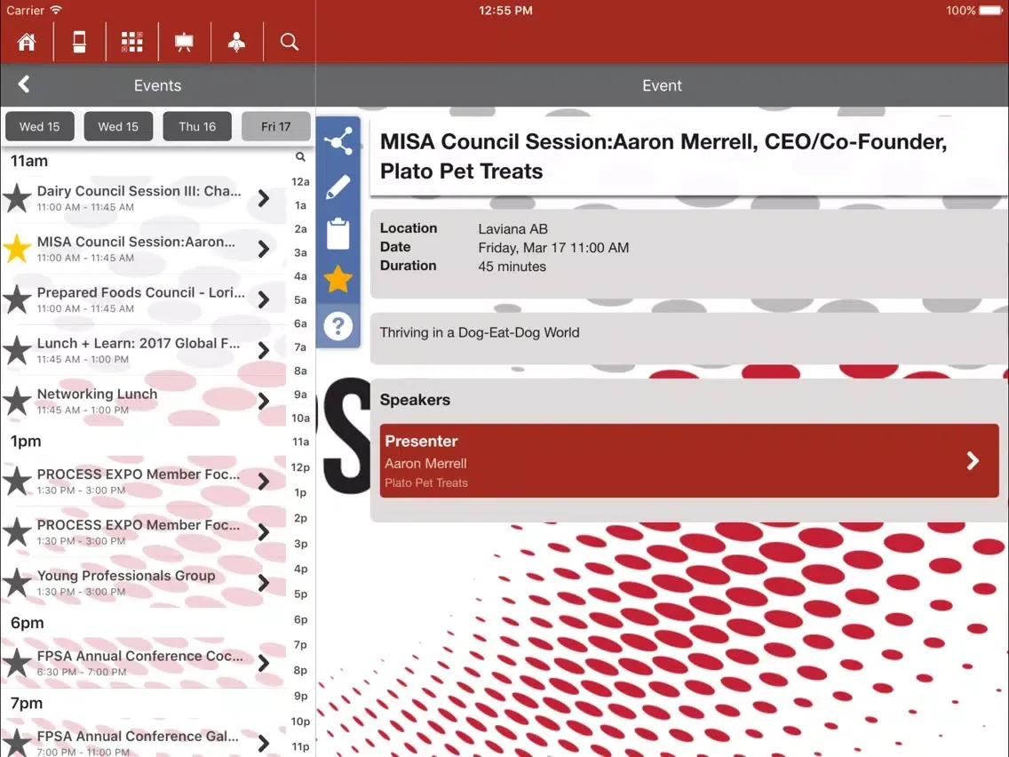The width and height of the screenshot is (1009, 757).
Task: Open 'Lunch + Learn: 2017 Global F...' title
Action: [x=139, y=343]
